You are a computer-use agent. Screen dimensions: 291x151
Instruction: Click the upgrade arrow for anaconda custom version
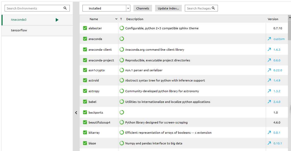tap(269, 39)
